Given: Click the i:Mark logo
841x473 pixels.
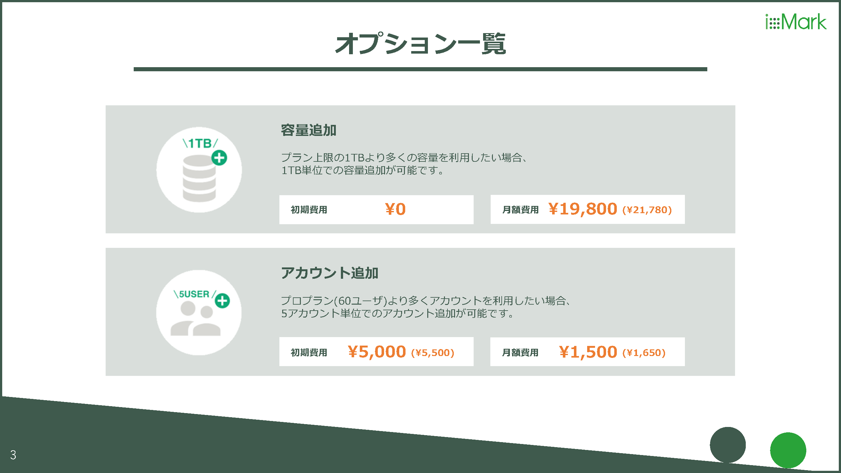Looking at the screenshot, I should [796, 21].
